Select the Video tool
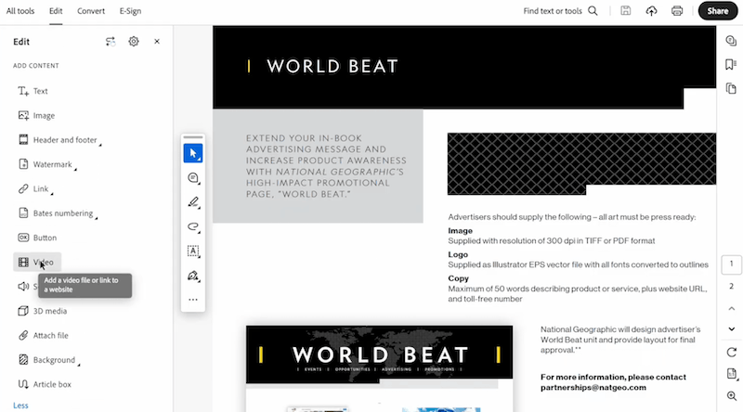Image resolution: width=743 pixels, height=412 pixels. tap(37, 262)
